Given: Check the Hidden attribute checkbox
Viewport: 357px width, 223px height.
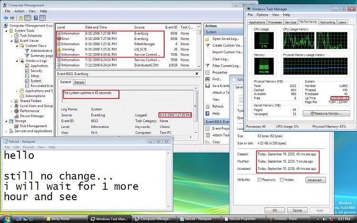Looking at the screenshot, I should click(282, 180).
